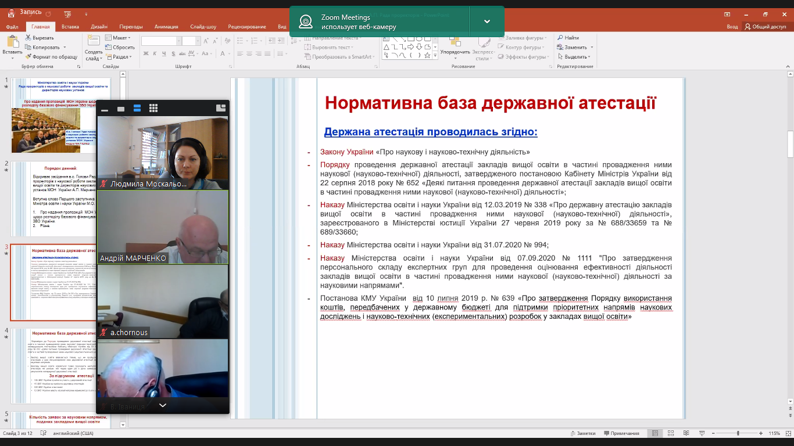This screenshot has width=794, height=446.
Task: Click fit slide to window icon
Action: (x=787, y=433)
